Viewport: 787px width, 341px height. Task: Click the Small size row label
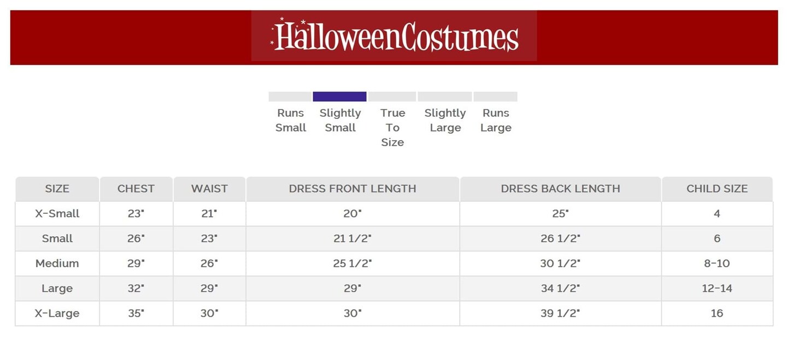click(57, 238)
